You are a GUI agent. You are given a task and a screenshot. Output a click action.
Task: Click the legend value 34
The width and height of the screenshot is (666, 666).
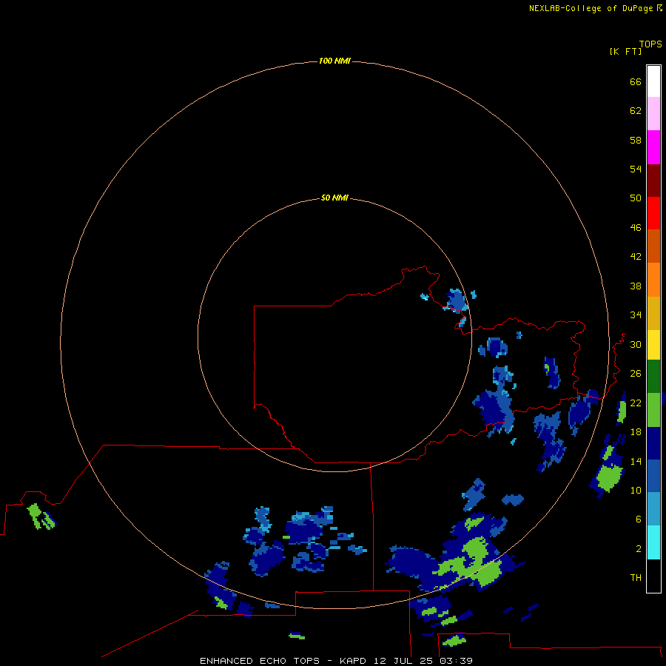coord(636,315)
